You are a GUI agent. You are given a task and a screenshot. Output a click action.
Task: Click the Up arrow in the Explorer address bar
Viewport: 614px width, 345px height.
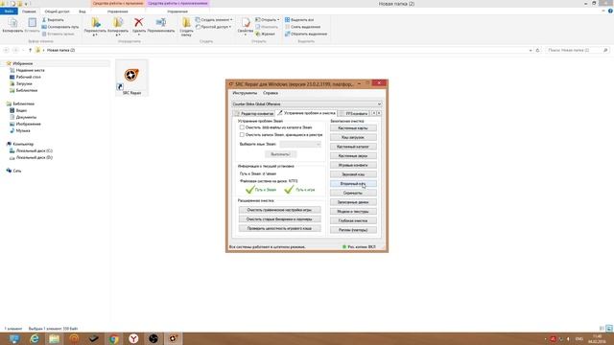(x=30, y=50)
